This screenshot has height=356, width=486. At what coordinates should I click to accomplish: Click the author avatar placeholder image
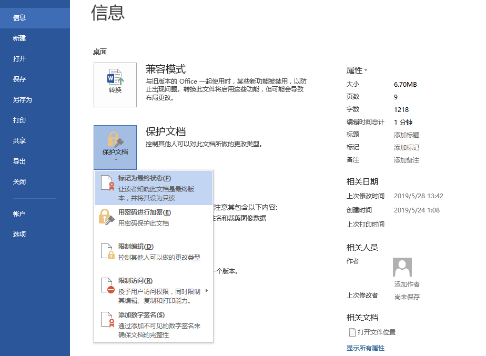(402, 267)
